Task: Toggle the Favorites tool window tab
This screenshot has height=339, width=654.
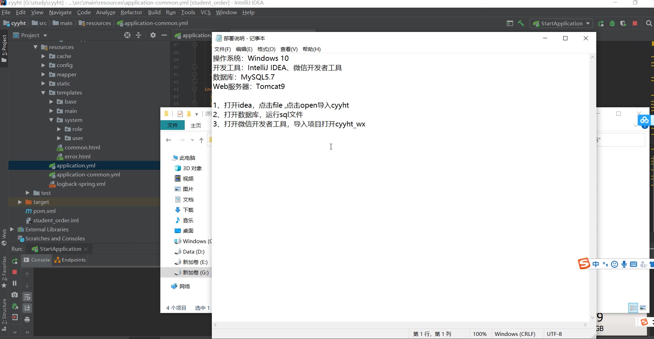Action: [4, 272]
